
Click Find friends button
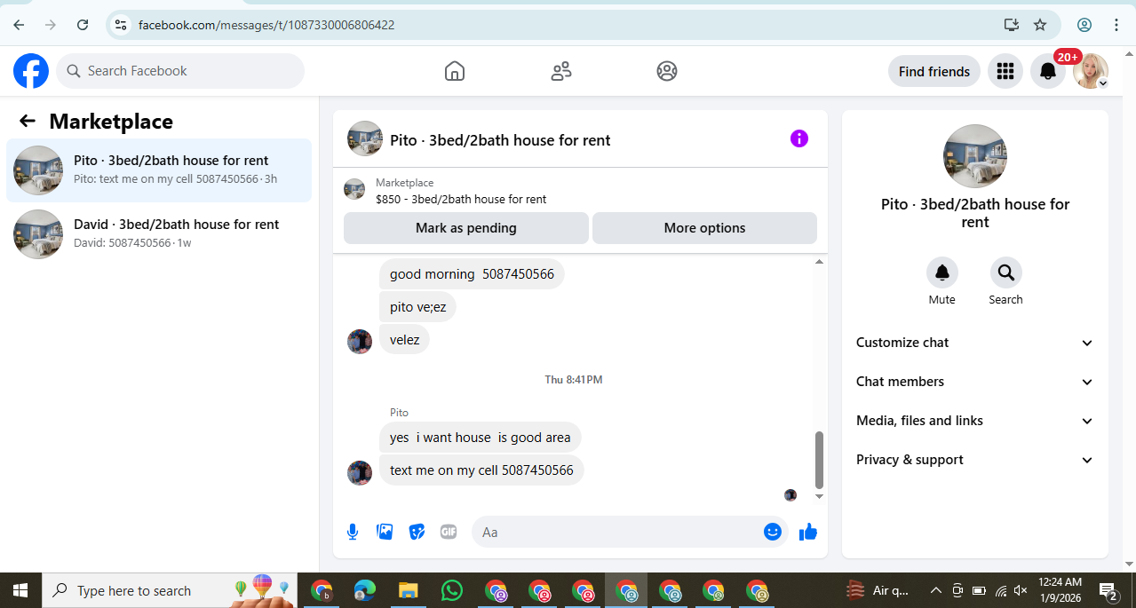click(x=934, y=71)
